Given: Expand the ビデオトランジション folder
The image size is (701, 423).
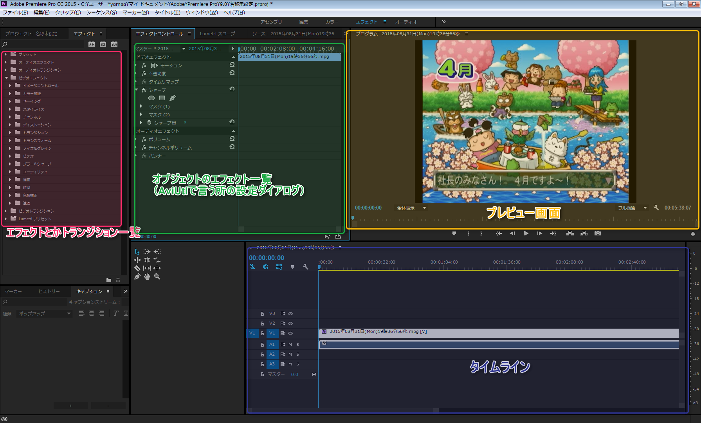Looking at the screenshot, I should coord(6,211).
